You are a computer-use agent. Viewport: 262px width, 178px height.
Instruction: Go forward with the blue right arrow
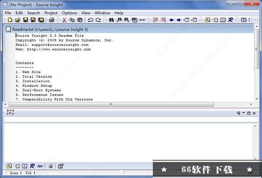click(x=179, y=20)
